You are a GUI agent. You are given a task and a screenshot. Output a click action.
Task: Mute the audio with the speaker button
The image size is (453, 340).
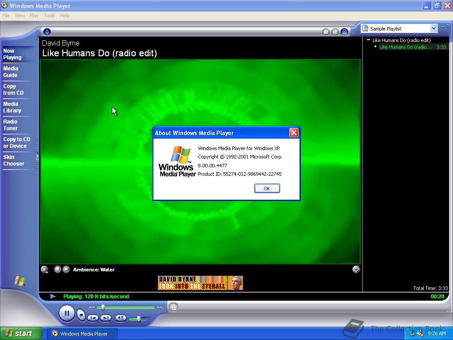[120, 318]
